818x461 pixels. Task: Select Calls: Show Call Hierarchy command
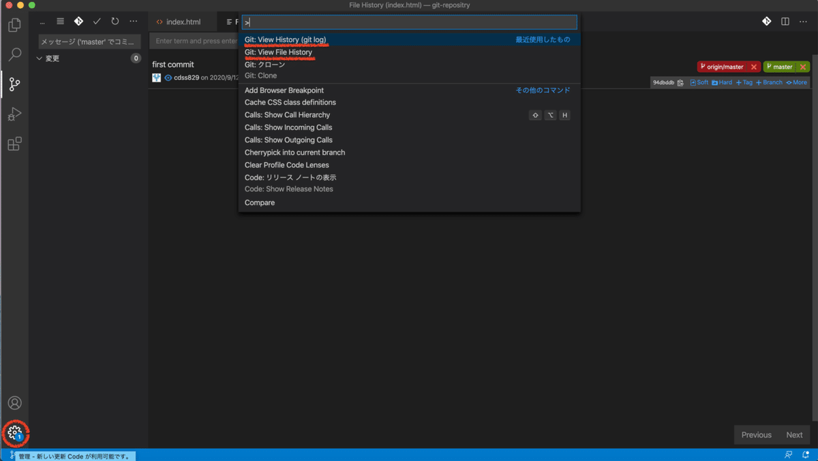409,115
